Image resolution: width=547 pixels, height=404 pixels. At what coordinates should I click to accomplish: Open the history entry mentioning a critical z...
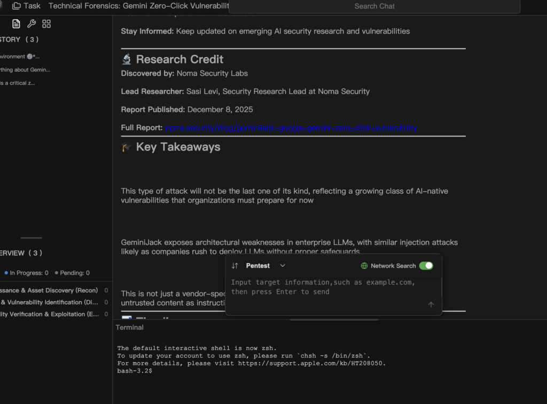(x=18, y=83)
